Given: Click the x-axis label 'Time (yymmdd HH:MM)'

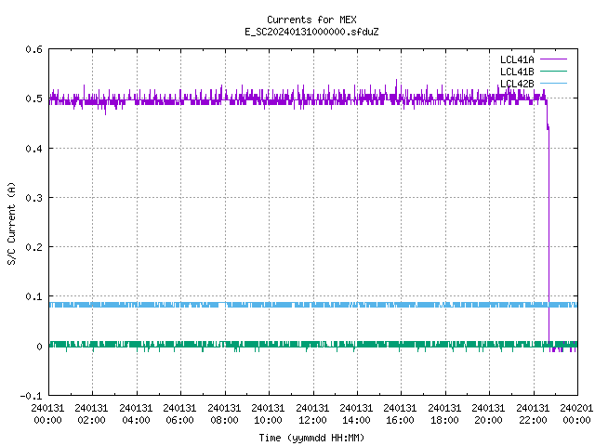Looking at the screenshot, I should tap(311, 438).
